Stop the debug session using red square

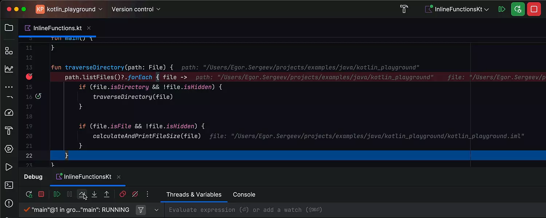point(41,194)
